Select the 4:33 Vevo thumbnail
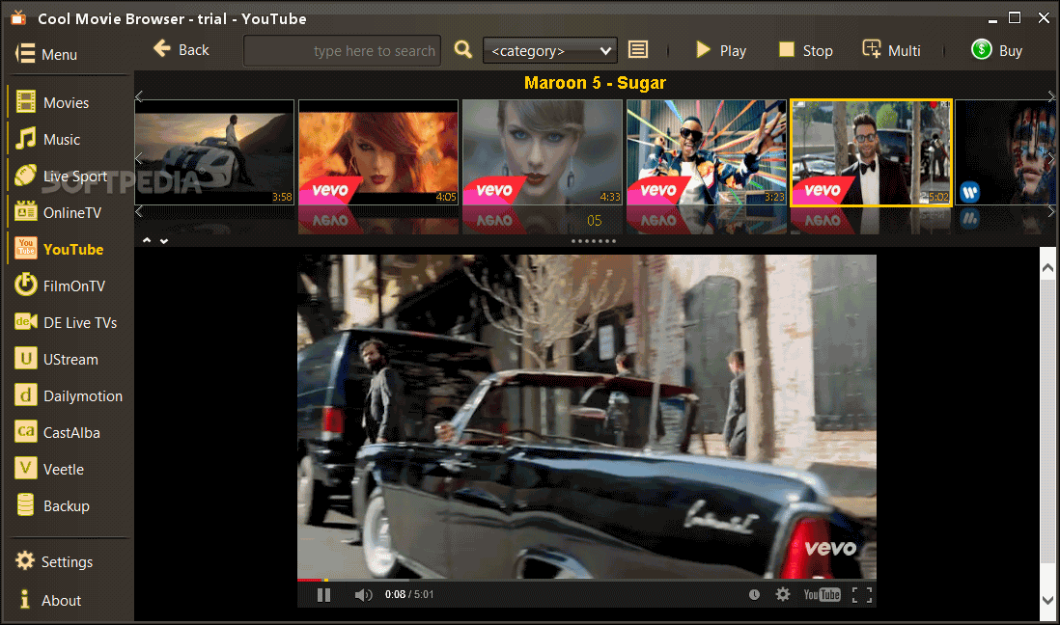This screenshot has width=1060, height=625. [543, 152]
